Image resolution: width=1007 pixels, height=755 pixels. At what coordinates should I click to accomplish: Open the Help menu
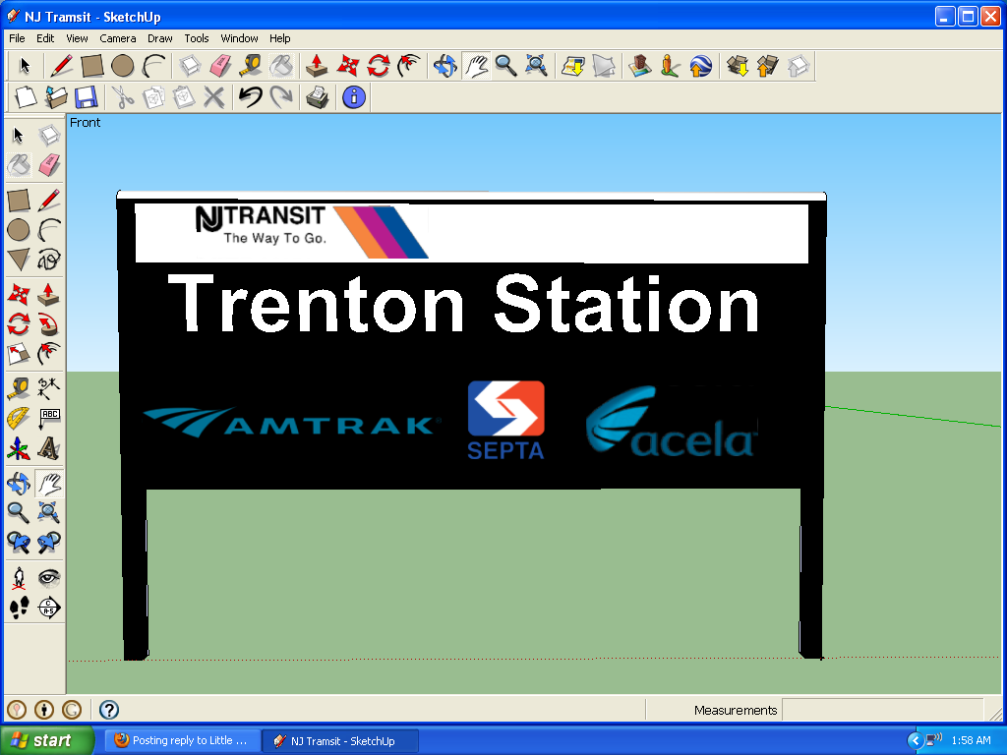click(279, 38)
